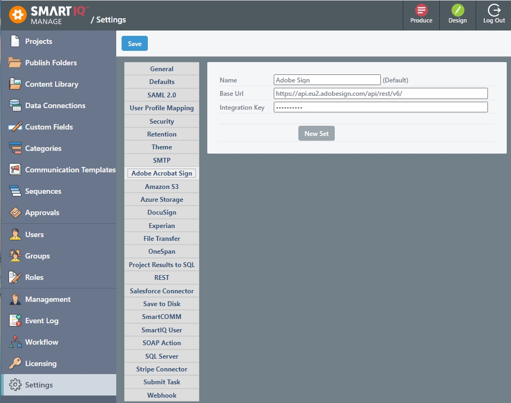Click the Sequences icon
511x403 pixels.
tap(15, 191)
